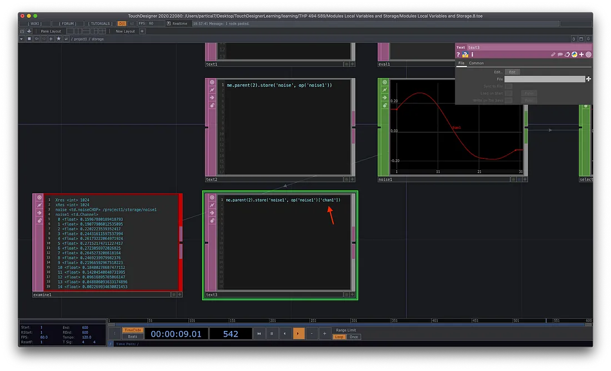
Task: Enable Load on Start checkbox
Action: (509, 93)
